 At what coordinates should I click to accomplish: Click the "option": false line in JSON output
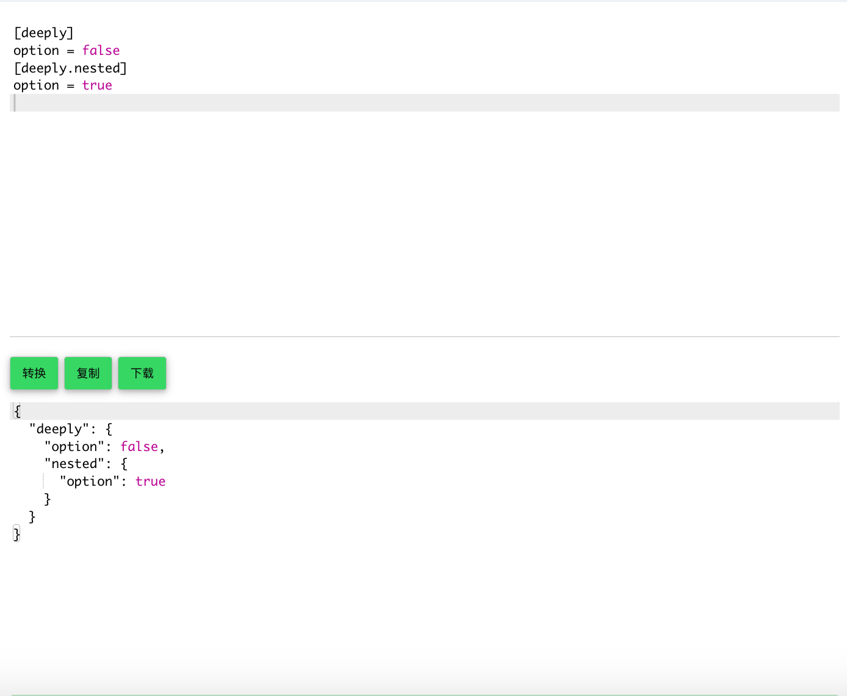click(104, 447)
